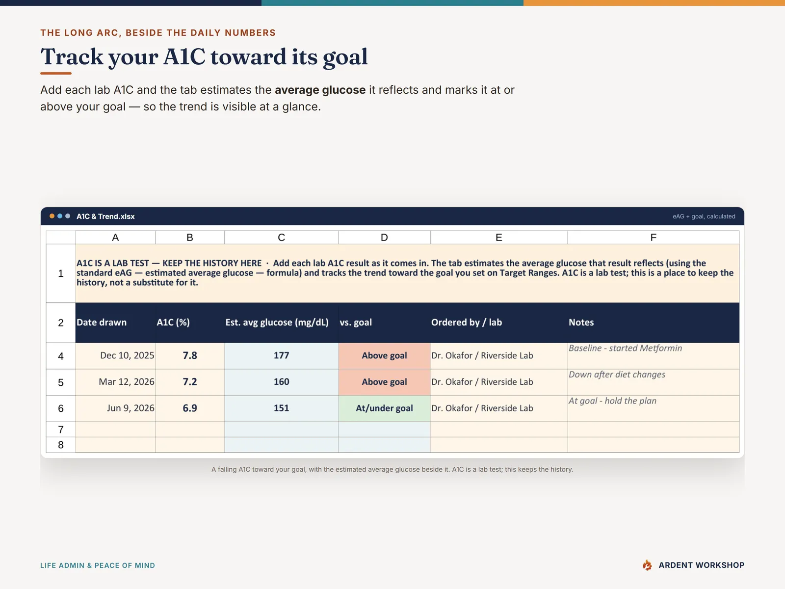Click the 'Above goal' cell for Mar 12
Image resolution: width=785 pixels, height=589 pixels.
[x=384, y=382]
